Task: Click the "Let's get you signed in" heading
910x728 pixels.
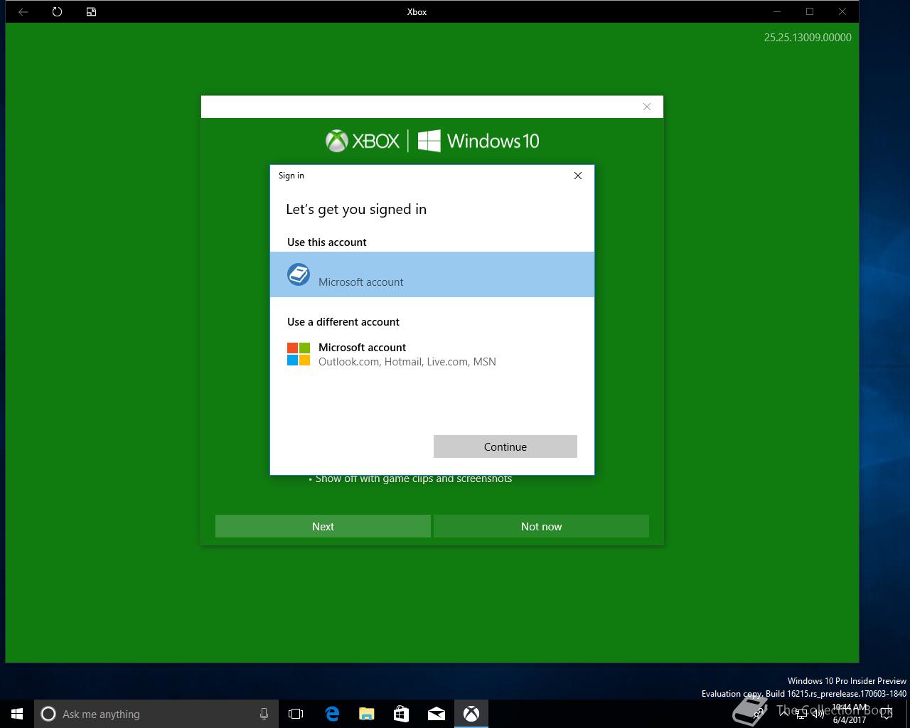Action: 356,209
